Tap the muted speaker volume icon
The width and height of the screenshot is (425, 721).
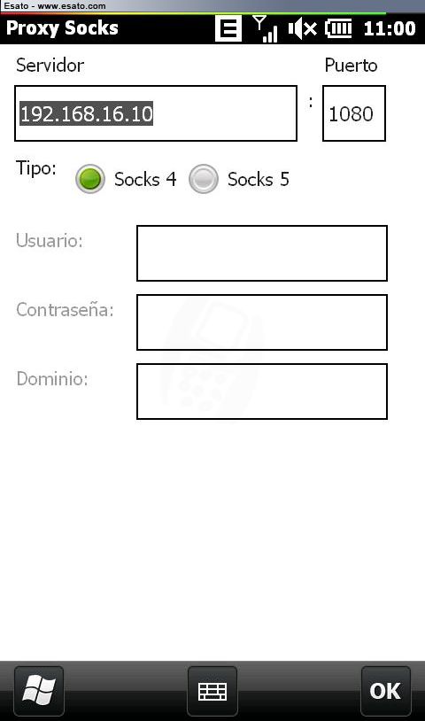[302, 28]
